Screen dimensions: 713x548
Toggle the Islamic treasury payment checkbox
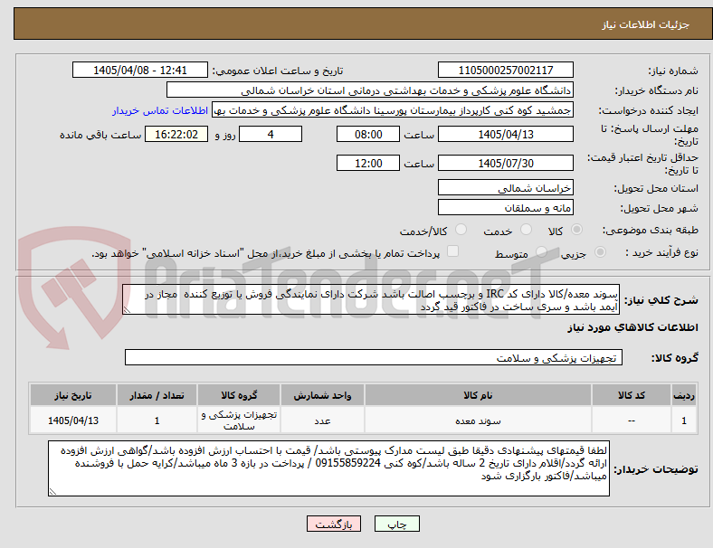pyautogui.click(x=453, y=251)
